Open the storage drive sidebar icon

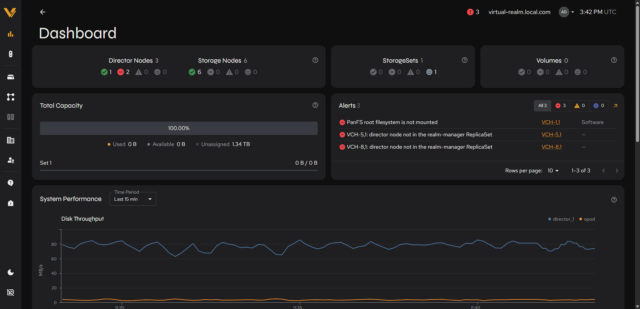click(x=11, y=77)
